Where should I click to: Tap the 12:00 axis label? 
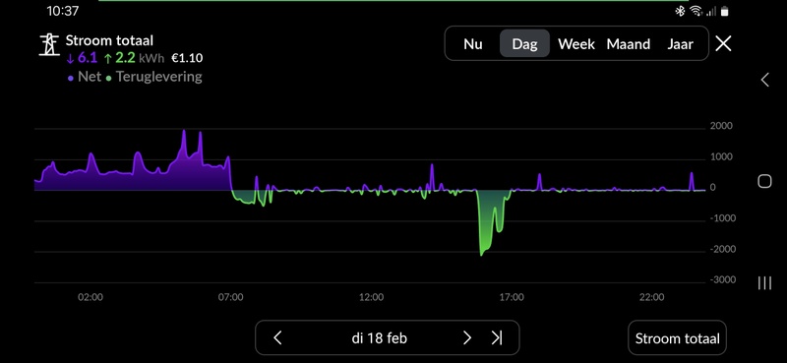(x=371, y=297)
